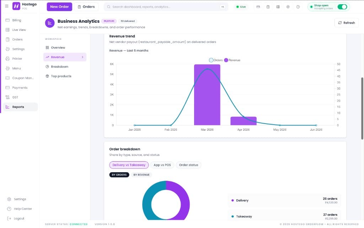Viewport: 364px width, 228px height.
Task: Select Reports in the sidebar
Action: pyautogui.click(x=20, y=107)
